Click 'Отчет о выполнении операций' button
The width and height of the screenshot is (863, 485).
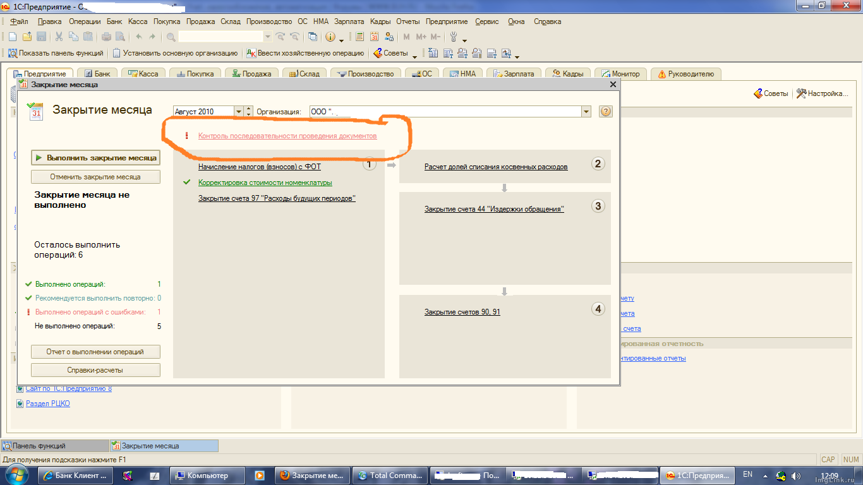point(95,352)
